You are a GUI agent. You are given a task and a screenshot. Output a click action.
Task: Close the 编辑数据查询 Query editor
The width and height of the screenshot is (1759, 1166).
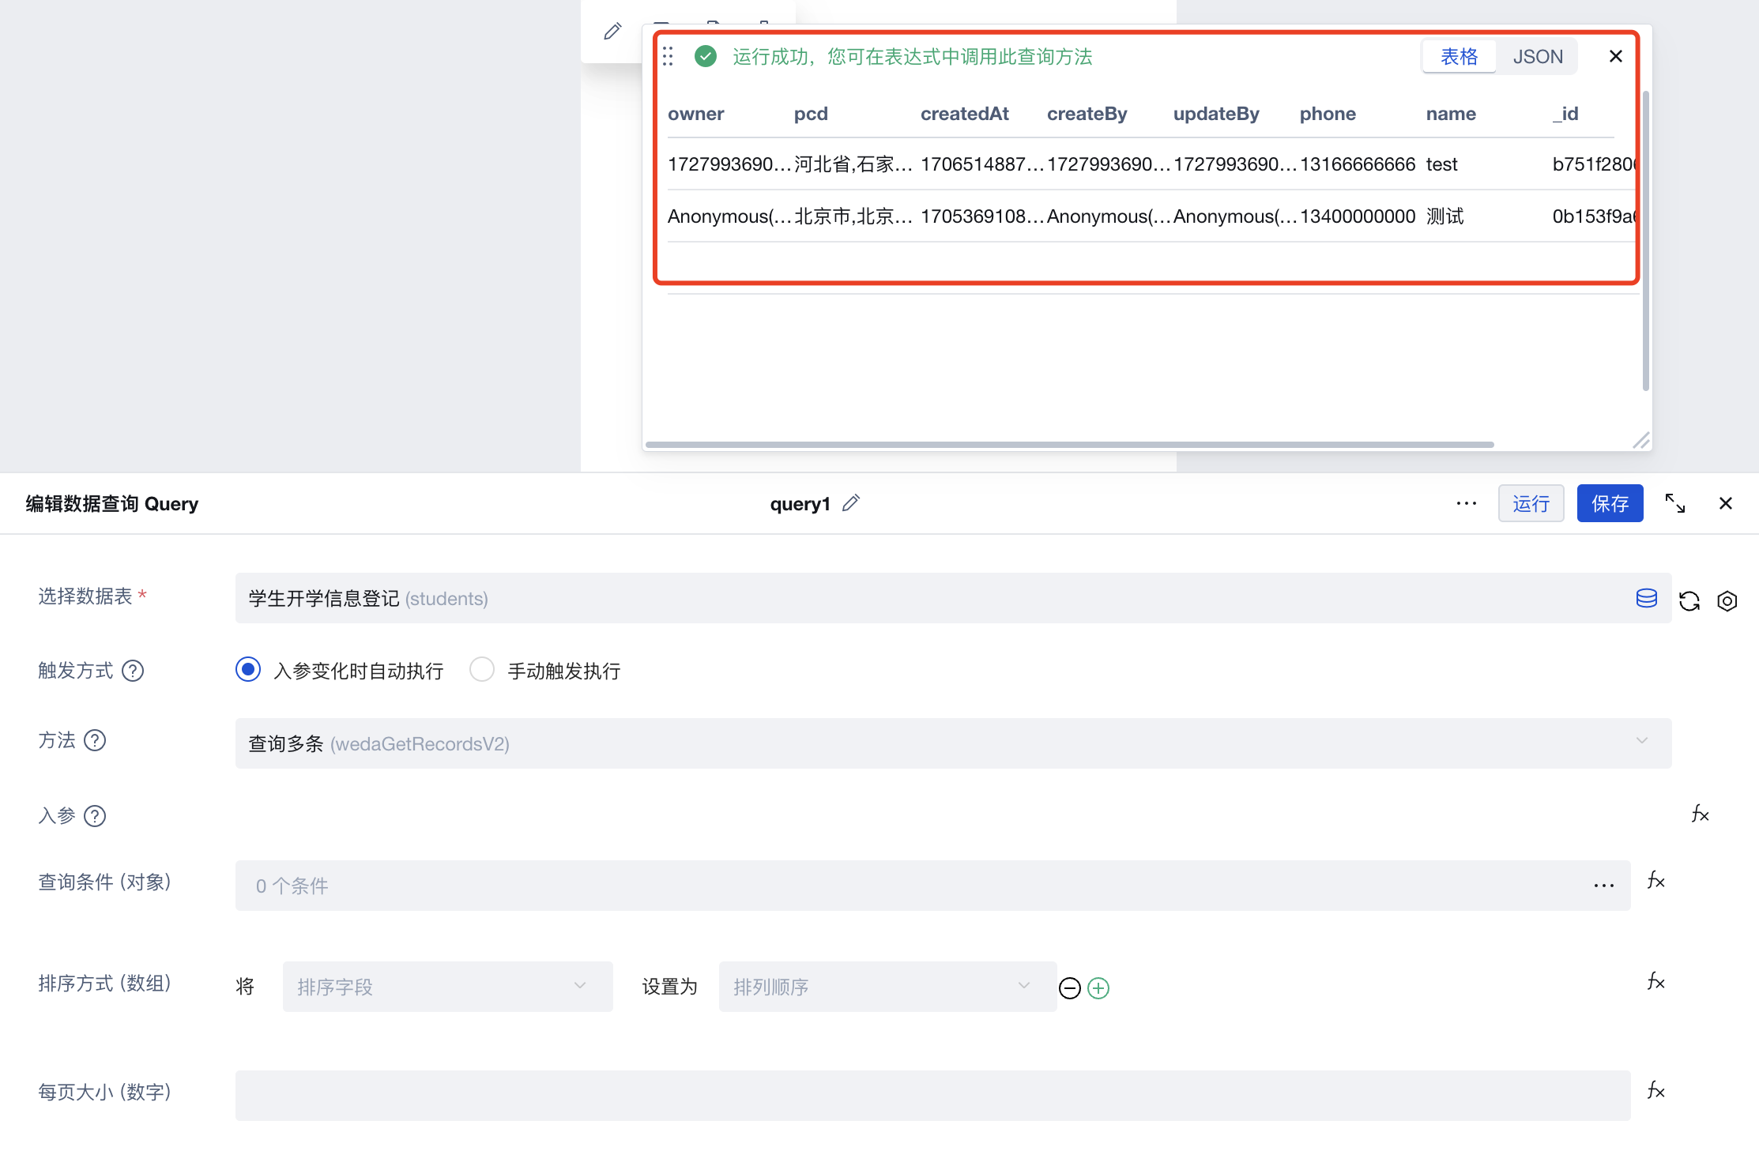click(1726, 503)
